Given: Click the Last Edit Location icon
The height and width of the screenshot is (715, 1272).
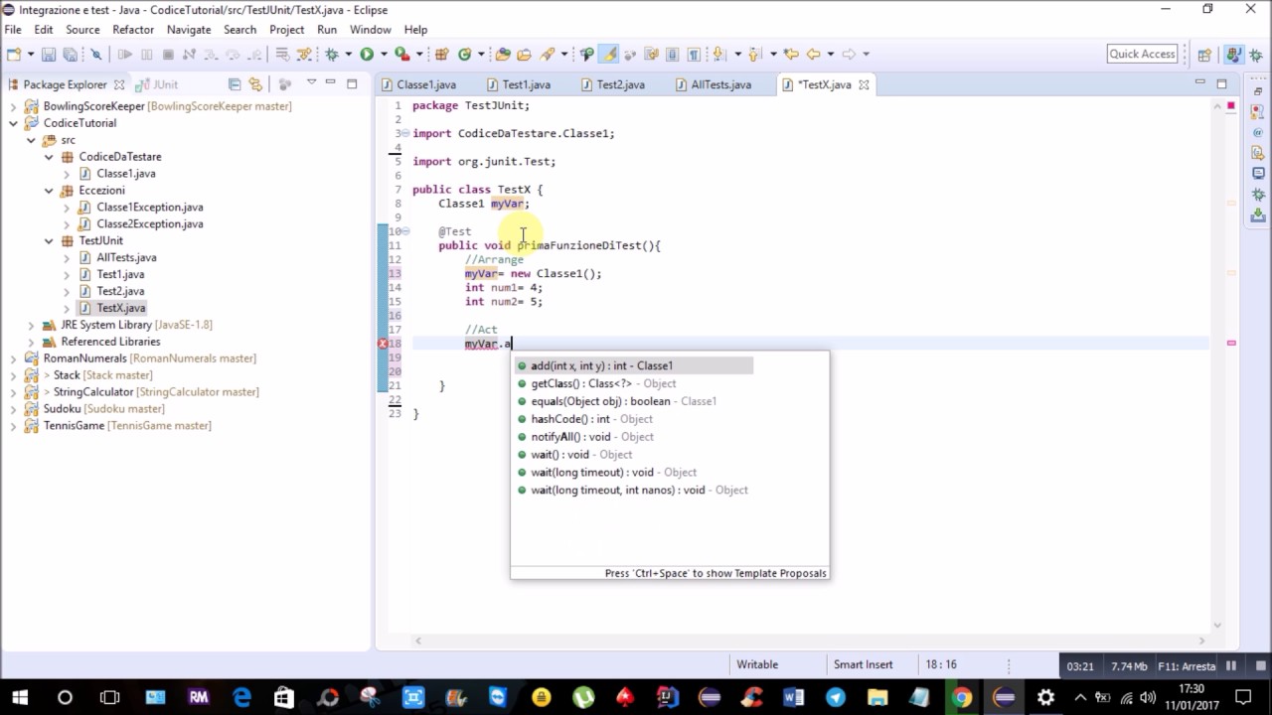Looking at the screenshot, I should pyautogui.click(x=791, y=55).
